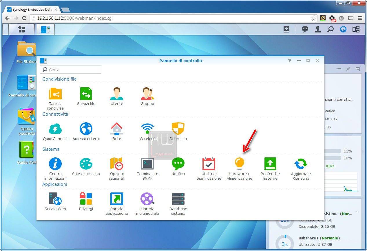Open Privilegi settings
Screen dimensions: 367x251
(x=86, y=202)
